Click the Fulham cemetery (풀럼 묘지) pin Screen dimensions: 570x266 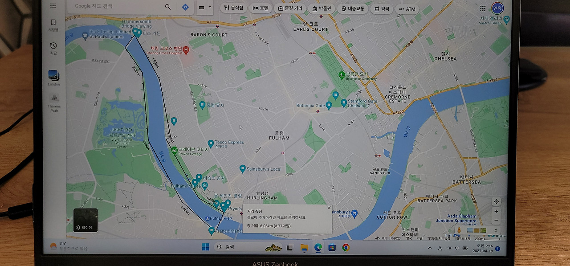202,105
